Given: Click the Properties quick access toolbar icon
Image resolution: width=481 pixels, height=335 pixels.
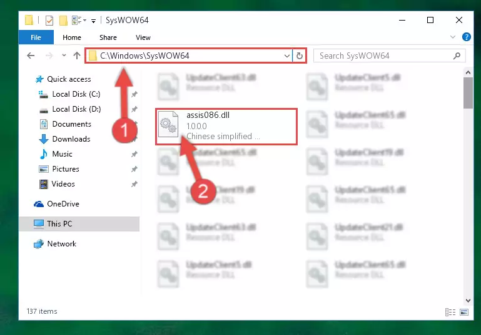Looking at the screenshot, I should [x=49, y=20].
